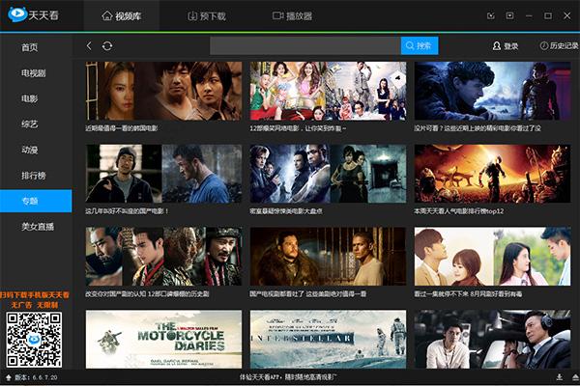Screen dimensions: 580x386
Task: Click the 12部口碑爆棚的历史剧 caption
Action: pyautogui.click(x=147, y=294)
